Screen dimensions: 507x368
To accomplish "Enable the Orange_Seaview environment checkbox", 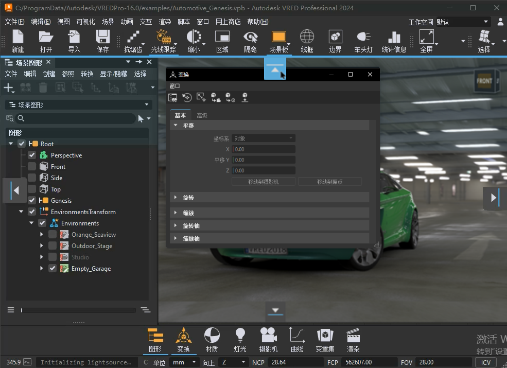I will tap(53, 235).
